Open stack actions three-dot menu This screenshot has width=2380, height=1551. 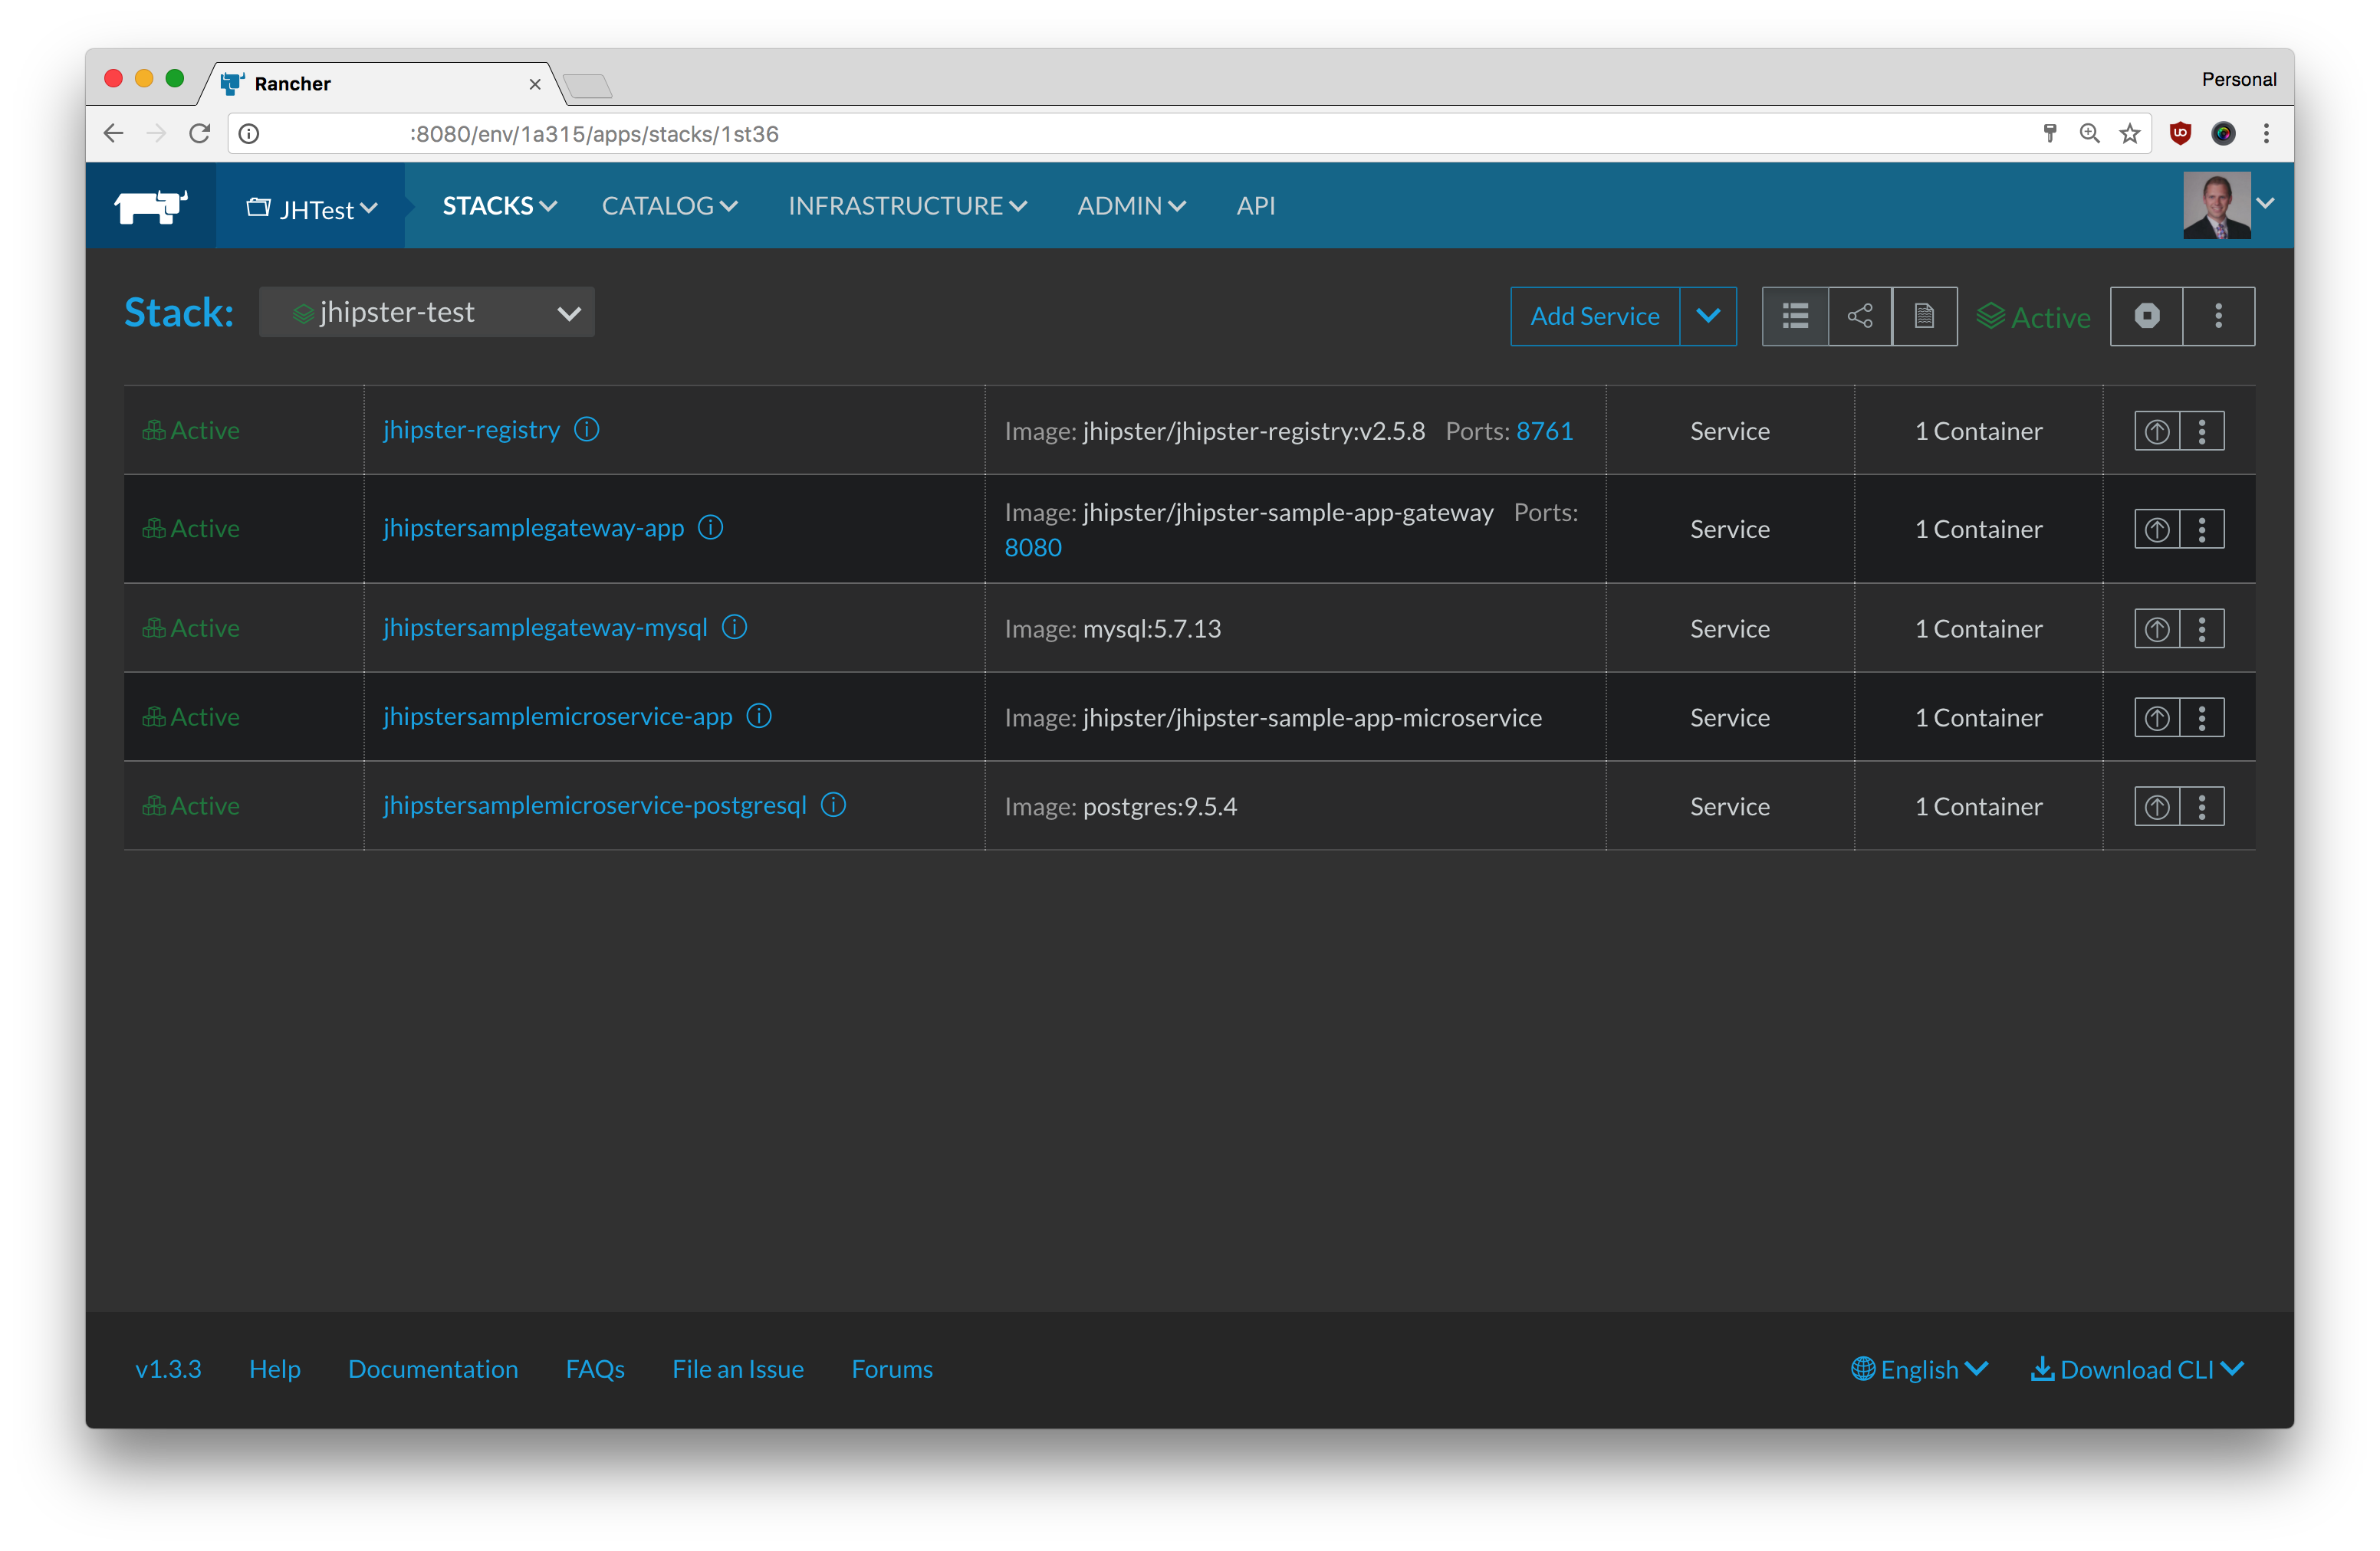[2219, 316]
